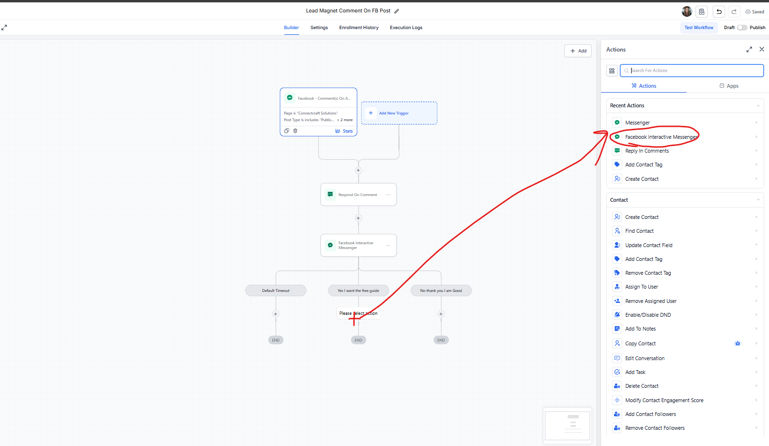Select Default Timeout branch
Image resolution: width=769 pixels, height=446 pixels.
tap(276, 290)
